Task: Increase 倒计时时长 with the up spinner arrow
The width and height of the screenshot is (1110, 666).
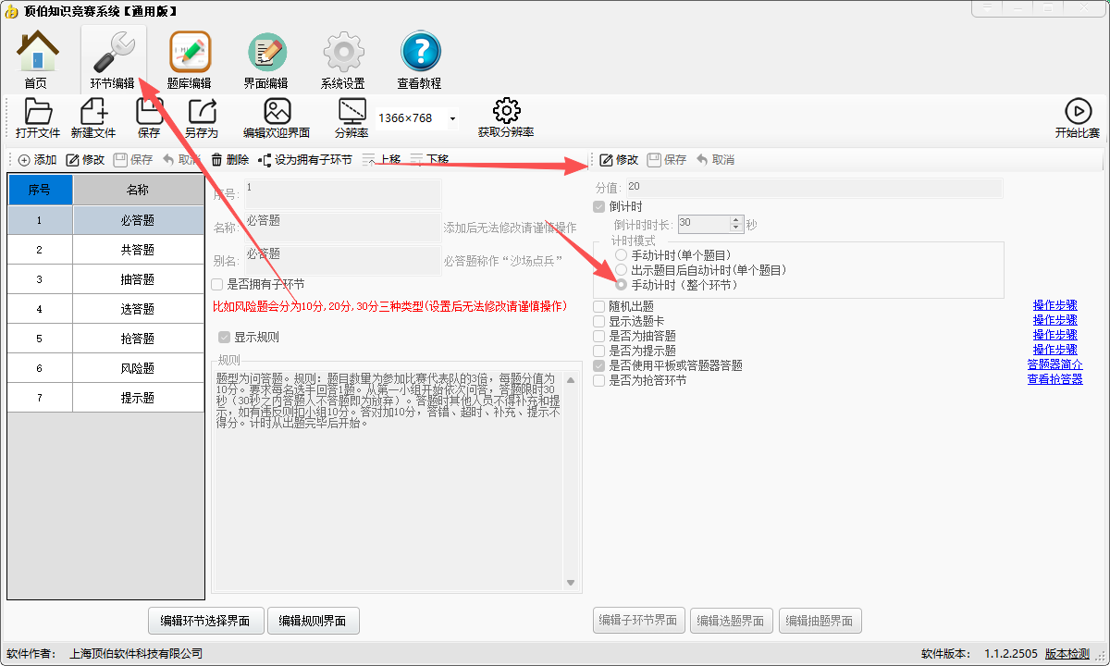Action: point(736,220)
